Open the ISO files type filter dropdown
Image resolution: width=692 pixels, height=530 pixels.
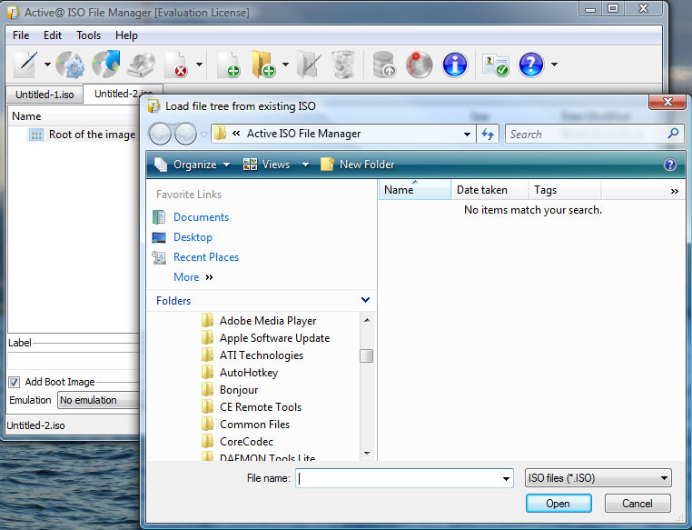[x=598, y=478]
